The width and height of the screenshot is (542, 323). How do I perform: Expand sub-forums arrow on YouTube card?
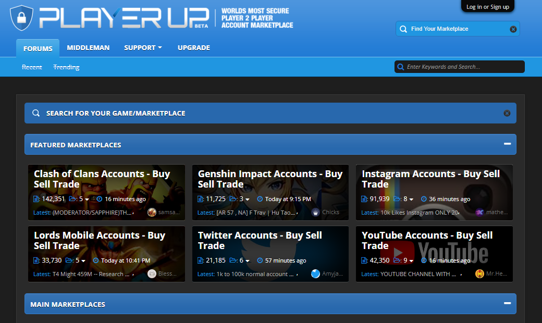(411, 261)
